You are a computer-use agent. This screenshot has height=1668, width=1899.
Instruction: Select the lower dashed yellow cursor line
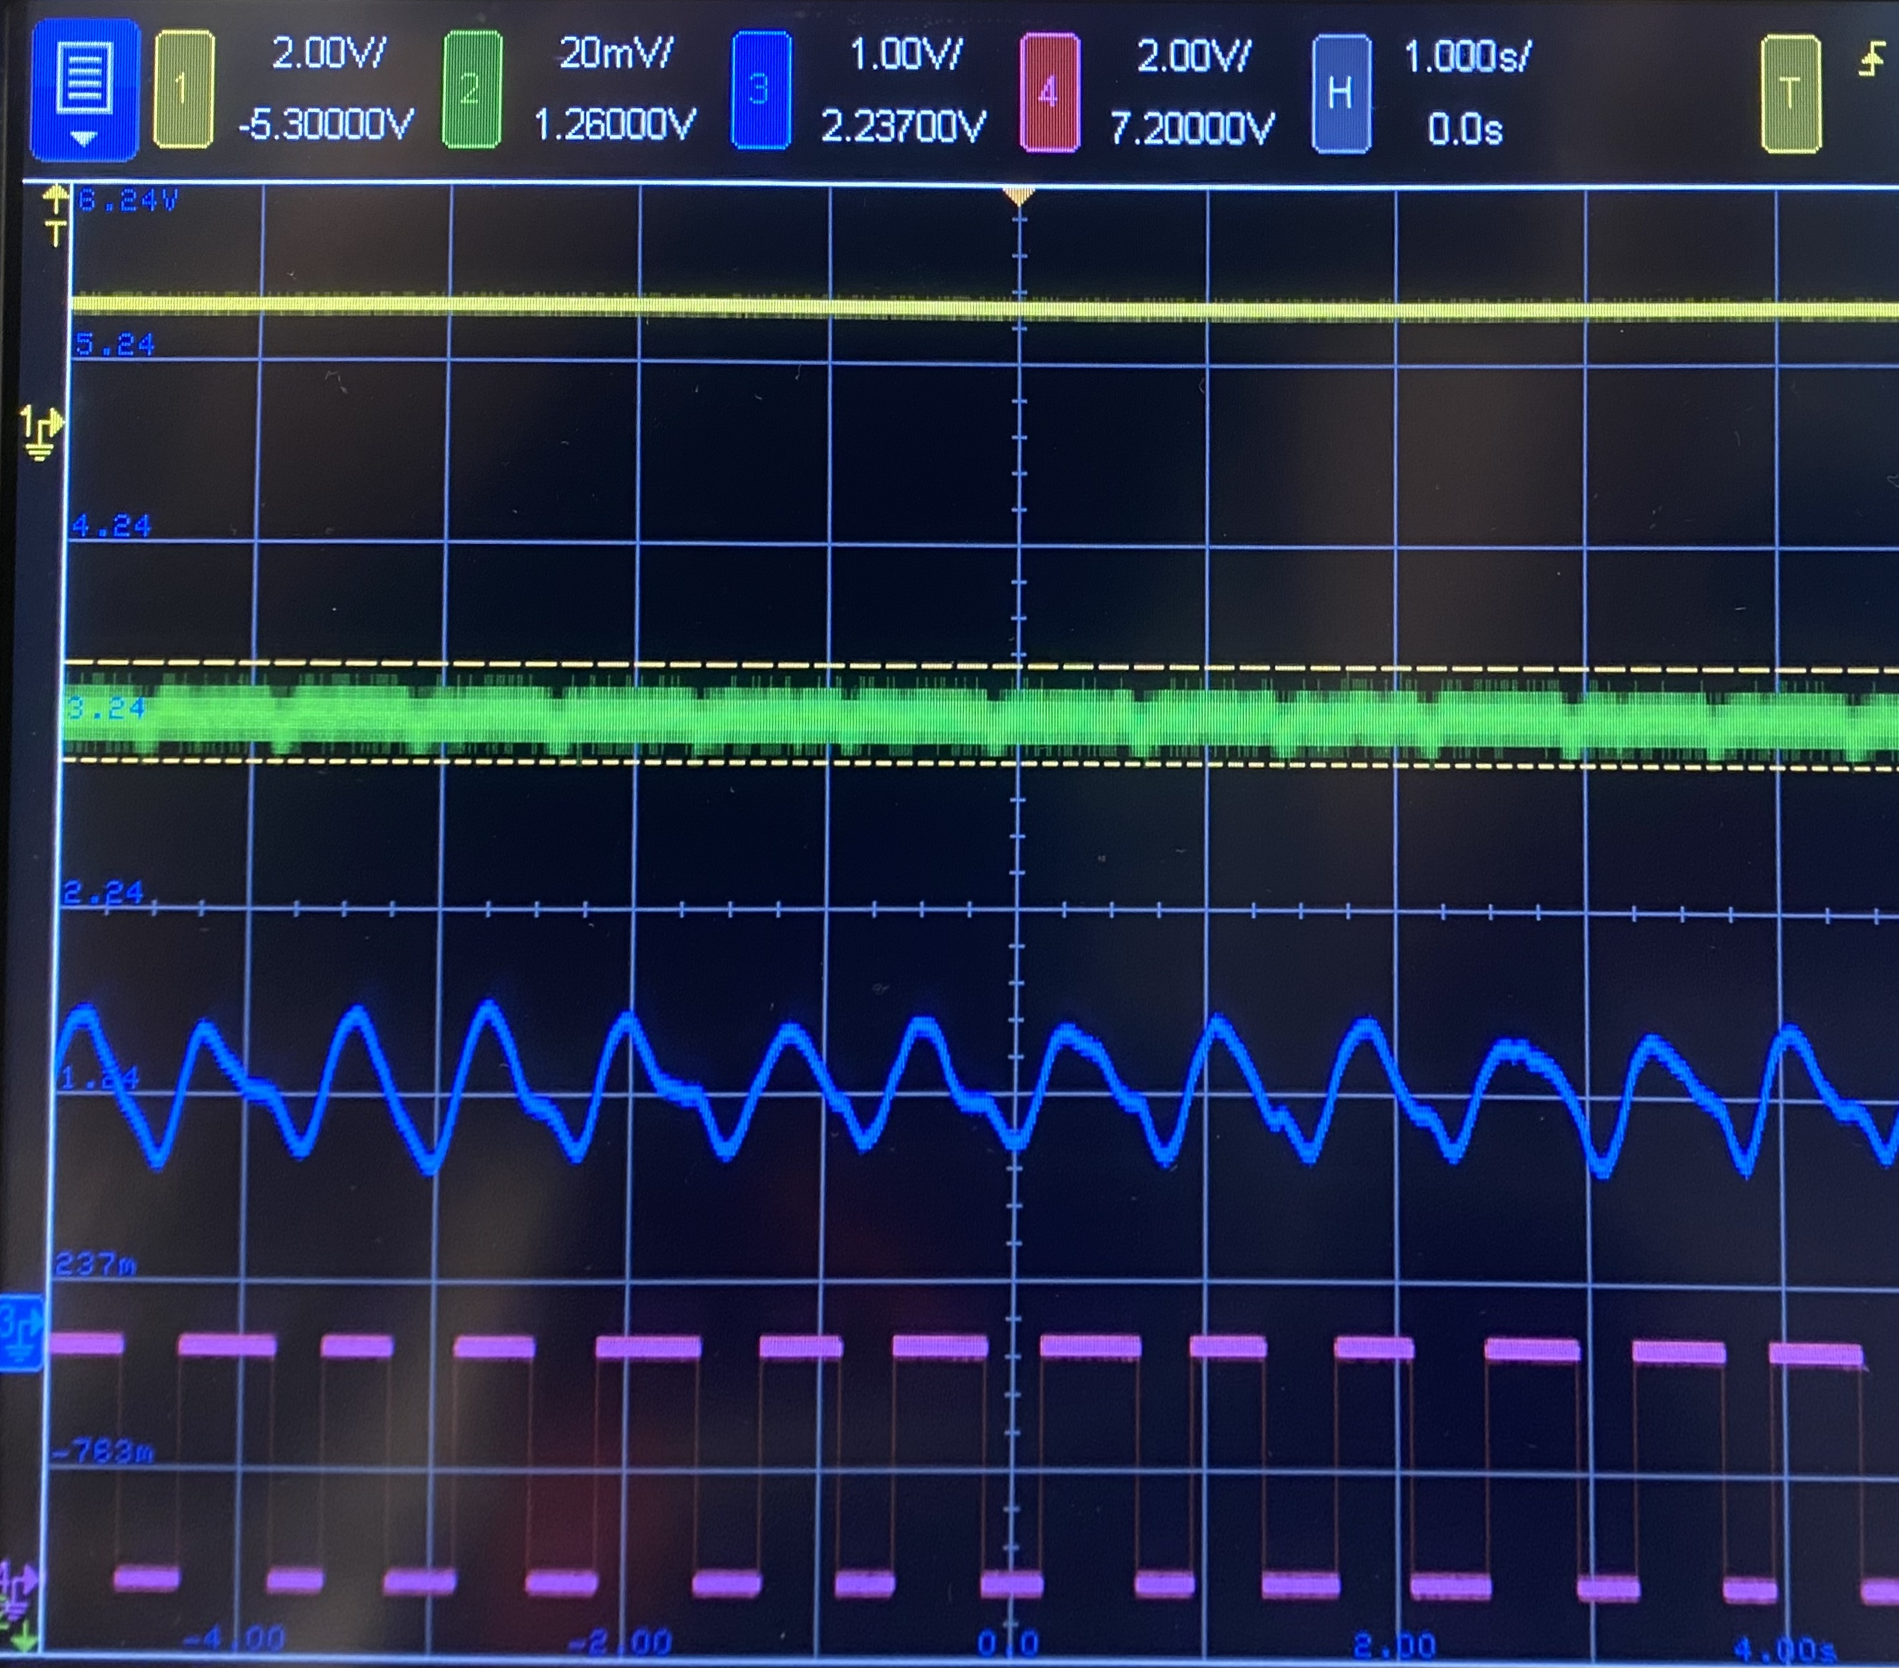tap(980, 763)
